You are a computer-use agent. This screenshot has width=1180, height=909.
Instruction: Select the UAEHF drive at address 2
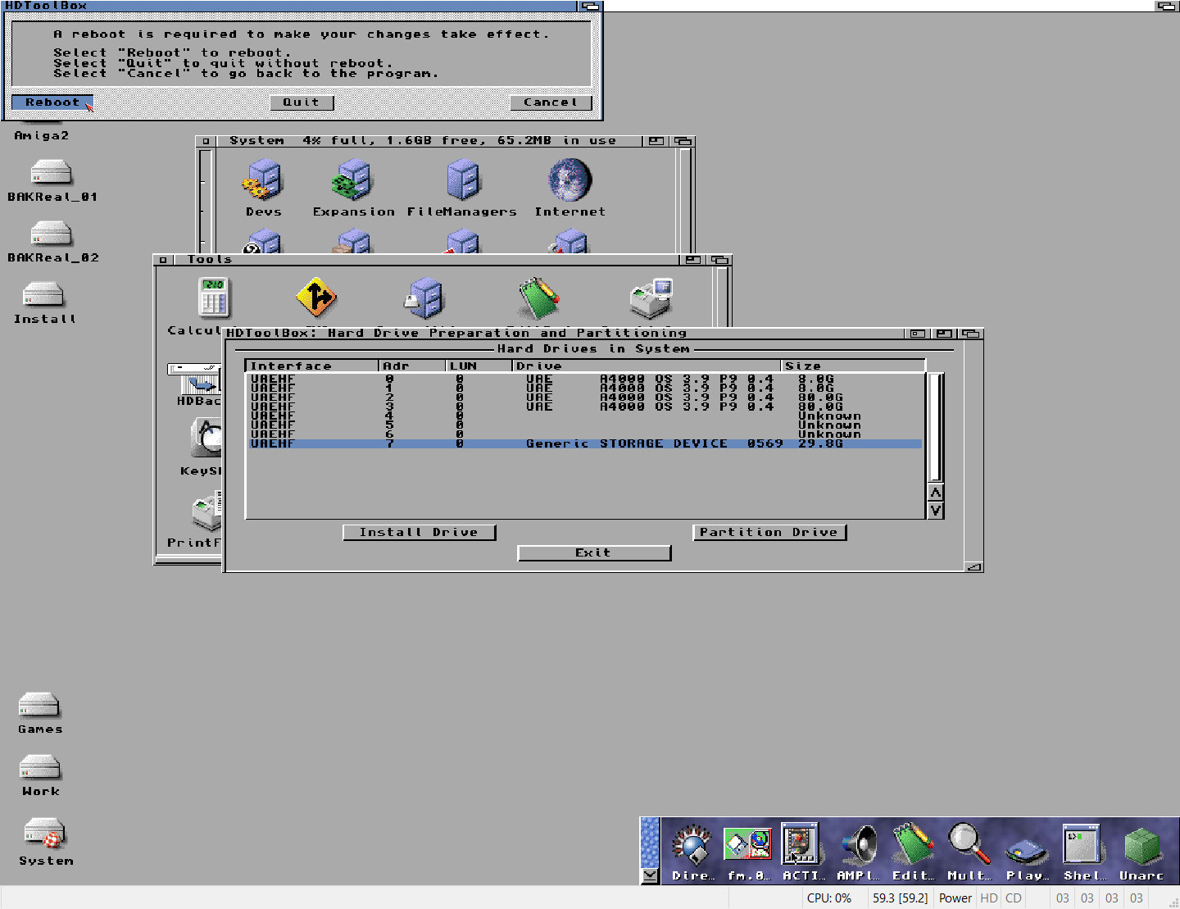pos(585,398)
